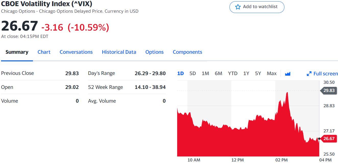This screenshot has width=338, height=163.
Task: Open the Summary tab
Action: pos(17,52)
